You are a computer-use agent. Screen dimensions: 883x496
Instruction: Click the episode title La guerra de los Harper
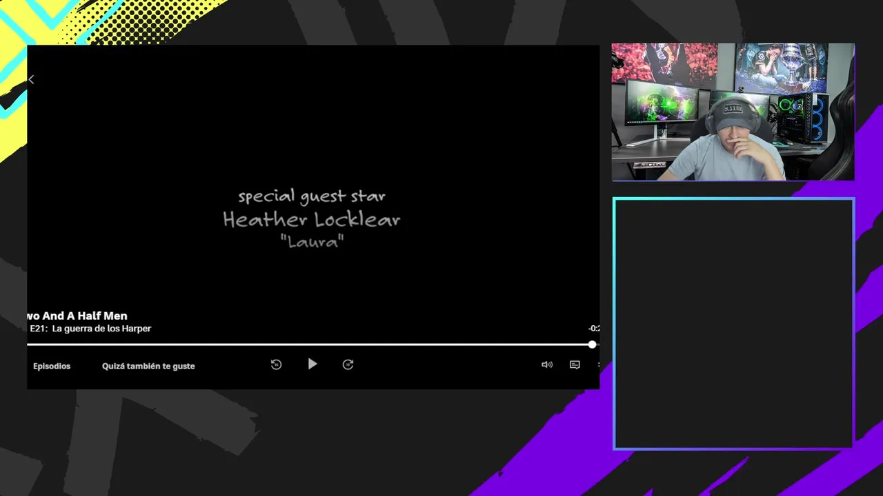[101, 329]
